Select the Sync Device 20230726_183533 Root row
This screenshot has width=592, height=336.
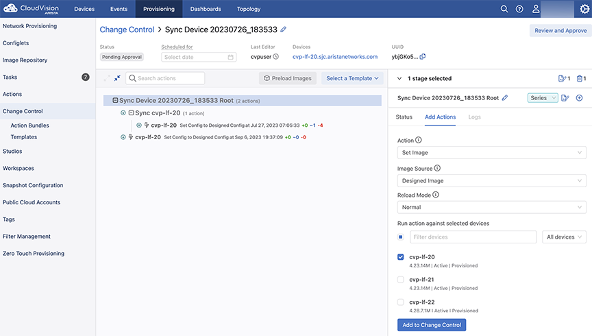pyautogui.click(x=243, y=101)
